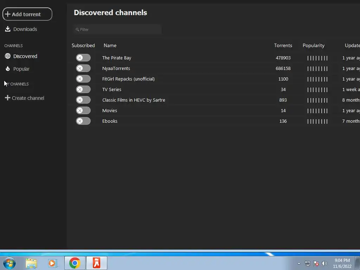360x270 pixels.
Task: Show hidden system tray icons
Action: pos(299,263)
